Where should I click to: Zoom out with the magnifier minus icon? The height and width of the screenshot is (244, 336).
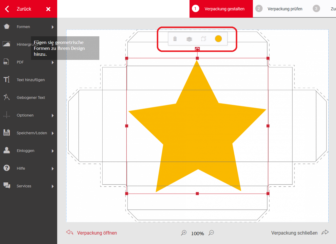211,233
